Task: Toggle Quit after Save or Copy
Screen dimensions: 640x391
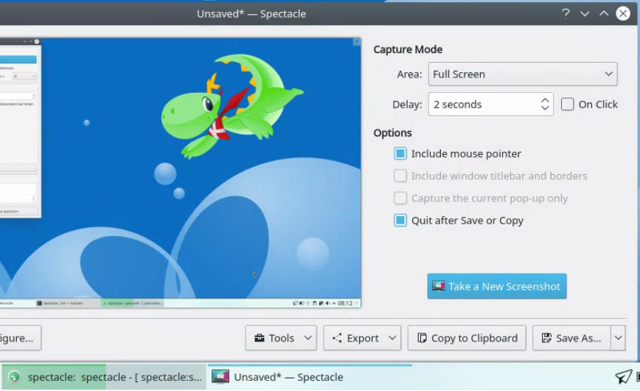Action: click(x=400, y=221)
